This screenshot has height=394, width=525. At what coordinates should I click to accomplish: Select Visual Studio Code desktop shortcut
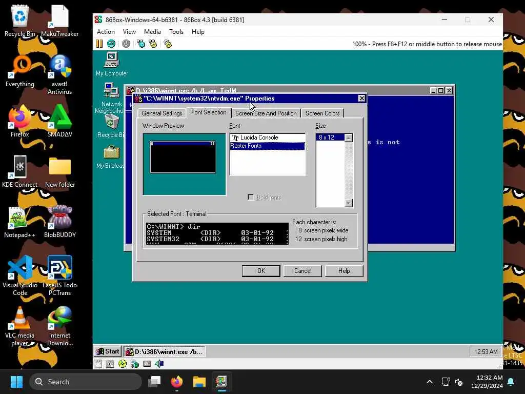[20, 275]
